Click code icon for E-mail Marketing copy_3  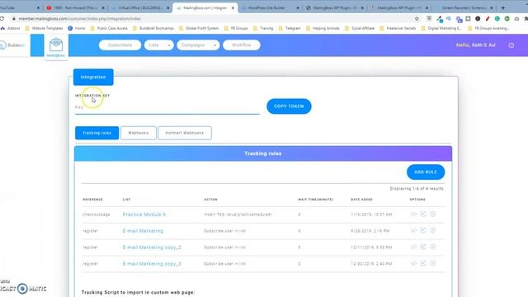tap(414, 264)
